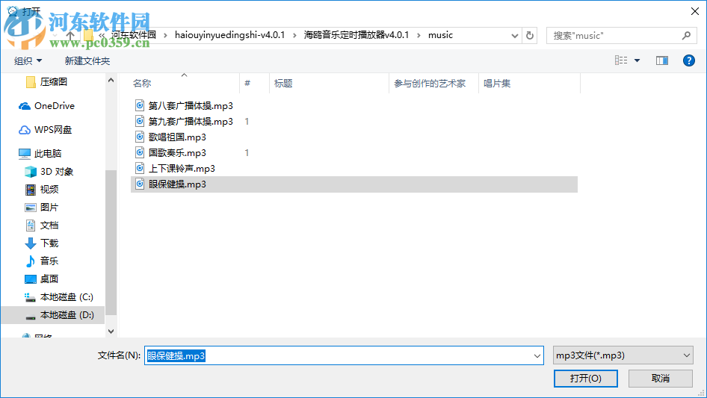The height and width of the screenshot is (398, 707).
Task: Click the 桌面 desktop icon
Action: coord(30,279)
